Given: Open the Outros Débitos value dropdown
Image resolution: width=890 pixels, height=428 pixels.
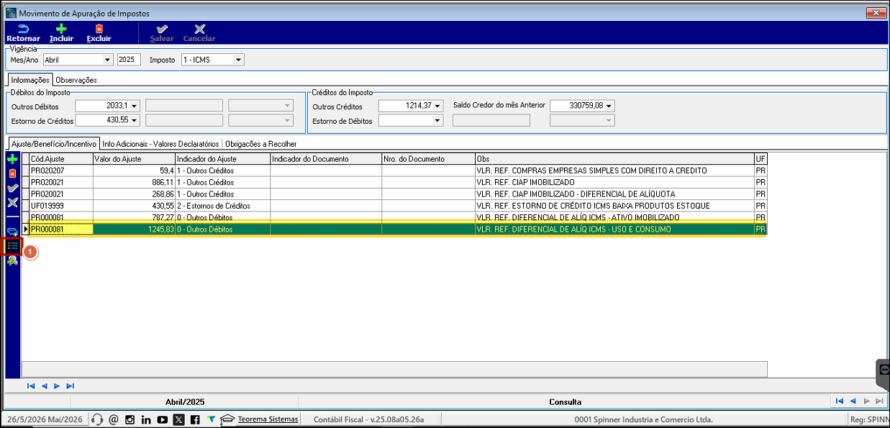Looking at the screenshot, I should pyautogui.click(x=134, y=106).
